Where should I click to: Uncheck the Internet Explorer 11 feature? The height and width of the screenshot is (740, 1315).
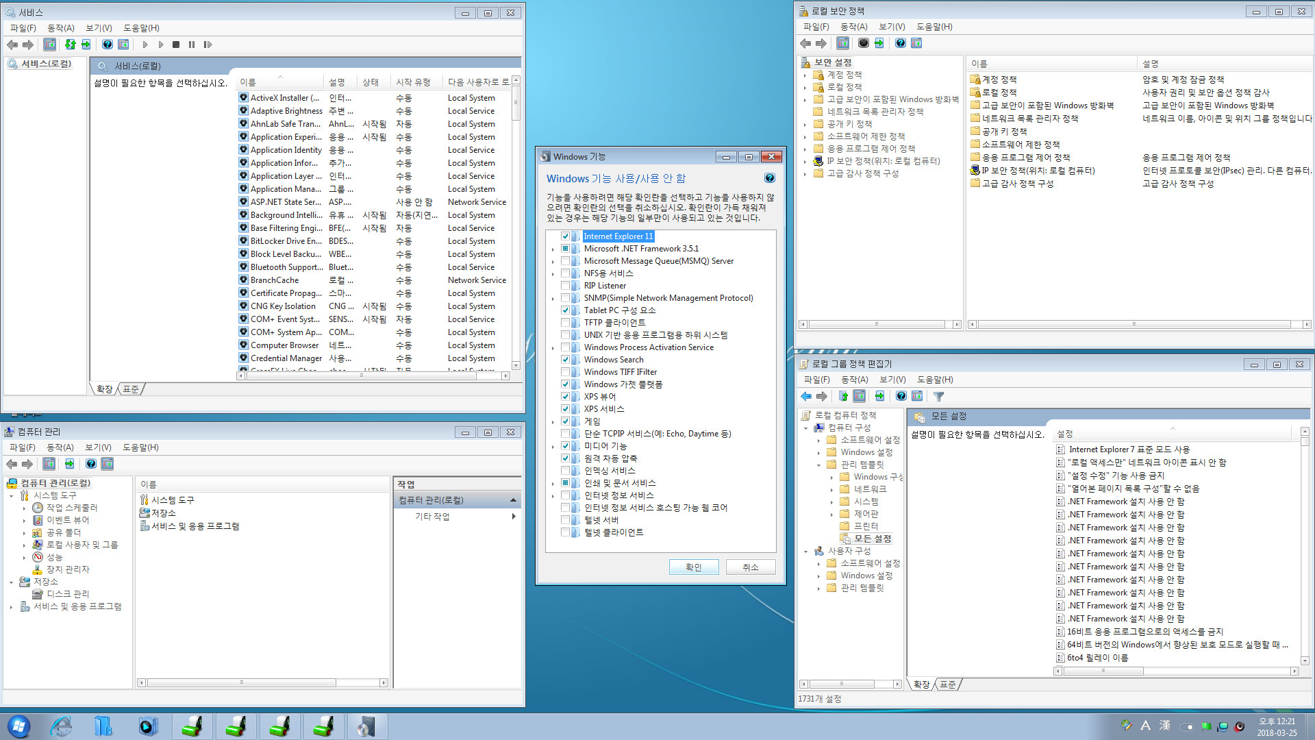pyautogui.click(x=566, y=236)
